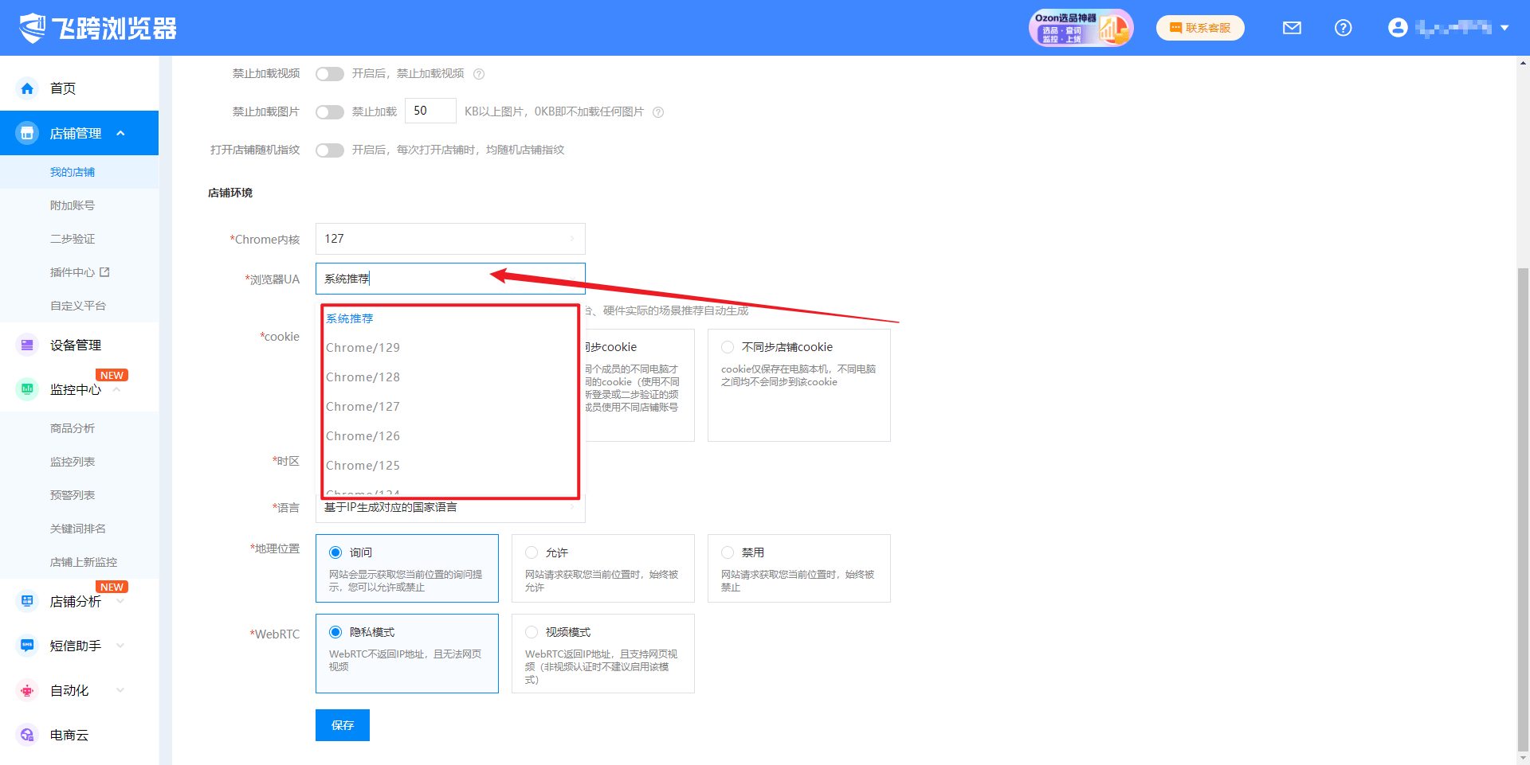Open 商品分析 in the sidebar

pos(73,428)
